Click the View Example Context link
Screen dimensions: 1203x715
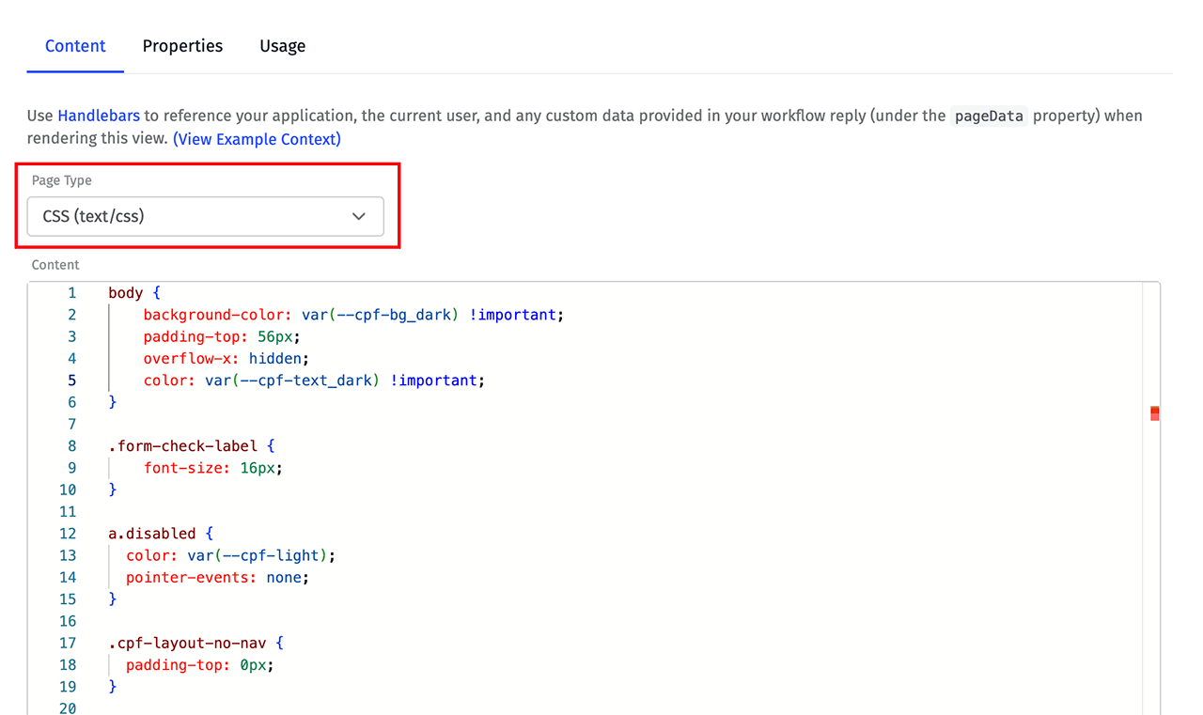click(x=256, y=138)
